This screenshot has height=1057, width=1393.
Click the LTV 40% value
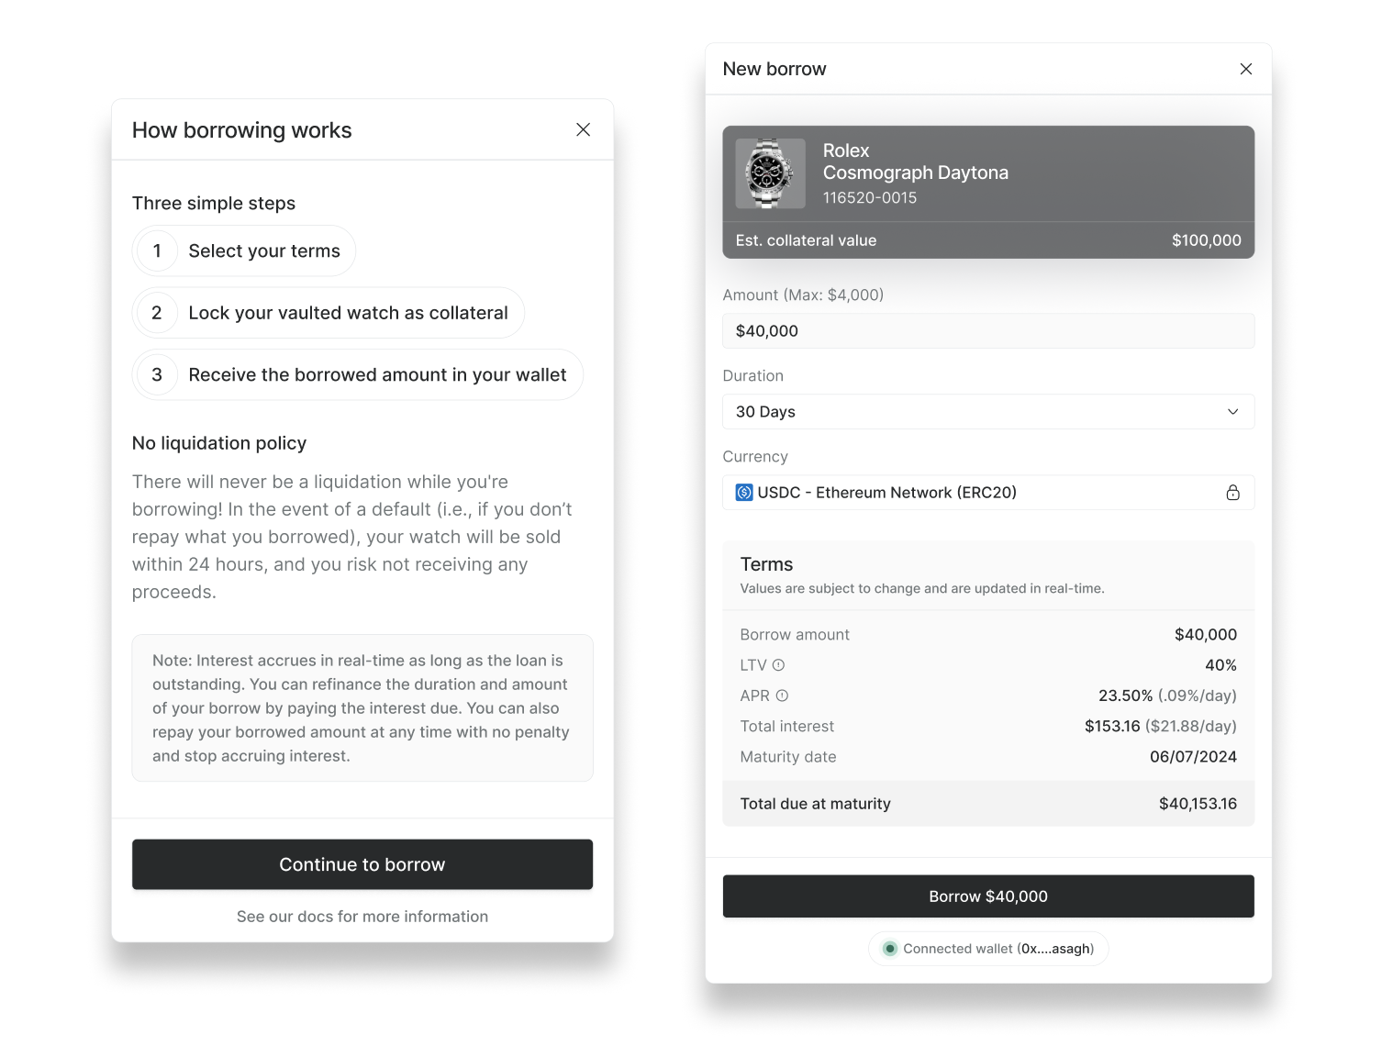click(1220, 665)
